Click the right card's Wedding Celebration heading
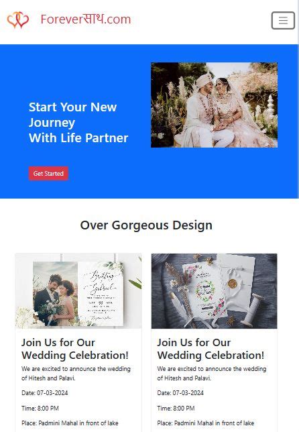299x432 pixels. [x=211, y=349]
